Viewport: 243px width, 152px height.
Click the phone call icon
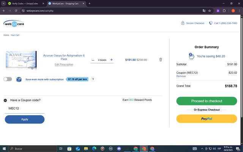click(x=211, y=23)
